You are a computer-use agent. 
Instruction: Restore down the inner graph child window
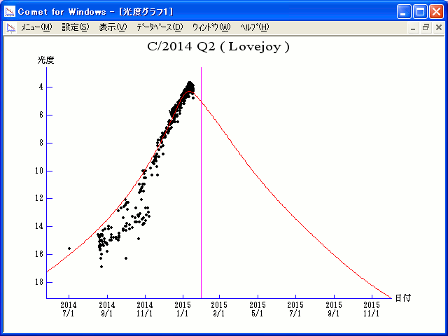point(426,28)
